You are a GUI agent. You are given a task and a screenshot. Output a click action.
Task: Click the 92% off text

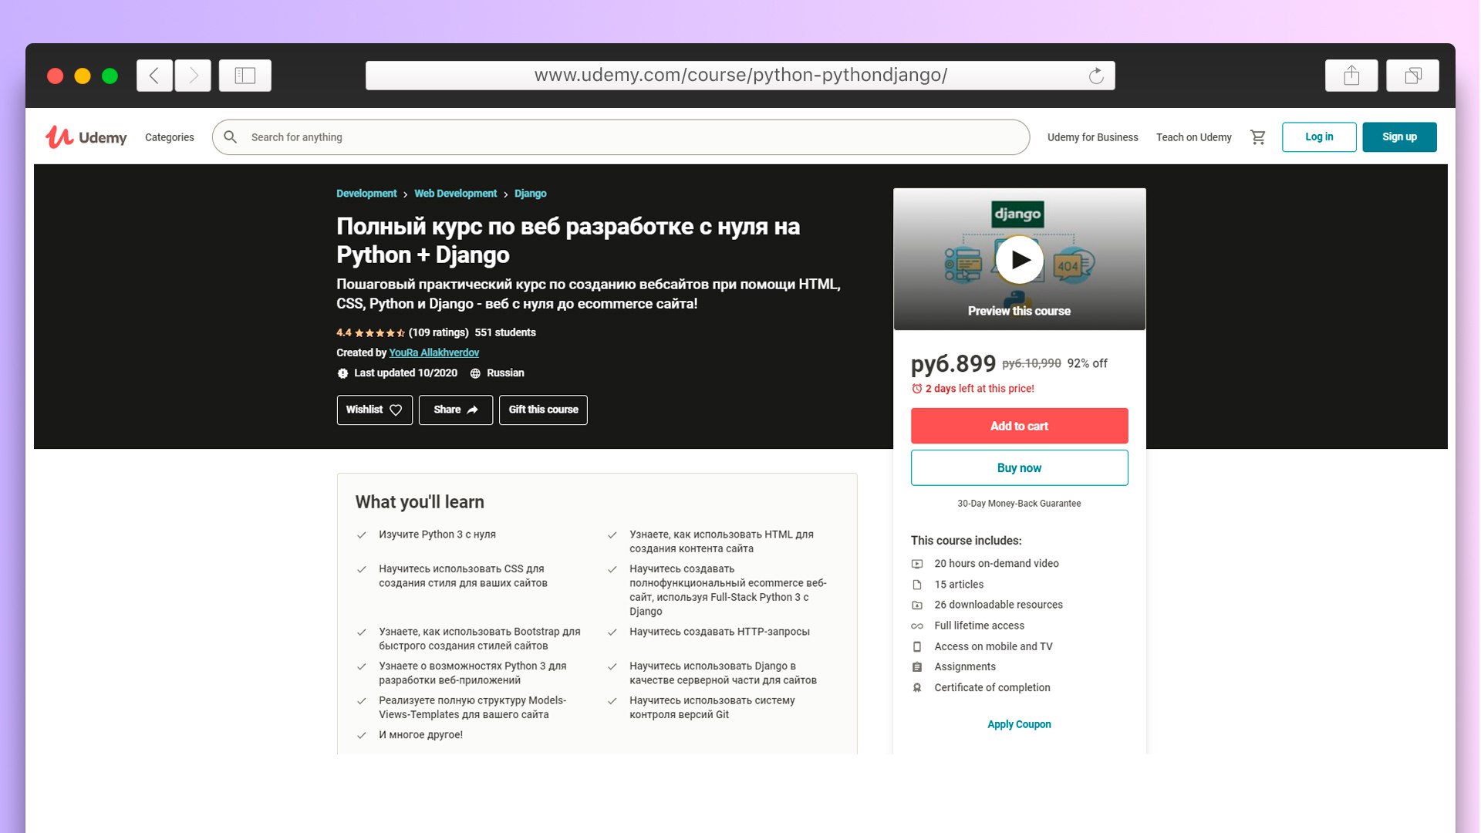pos(1088,363)
